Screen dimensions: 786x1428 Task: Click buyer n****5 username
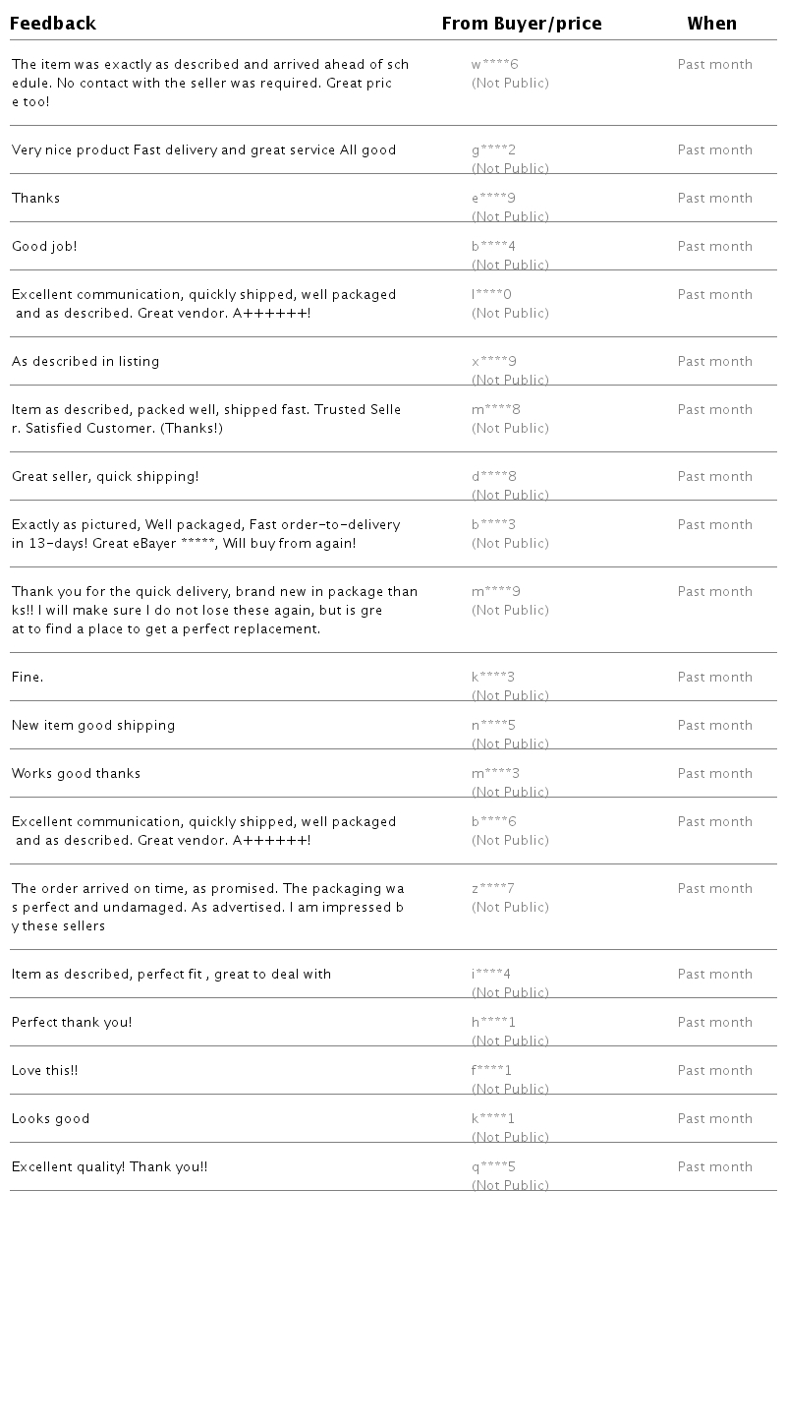493,726
